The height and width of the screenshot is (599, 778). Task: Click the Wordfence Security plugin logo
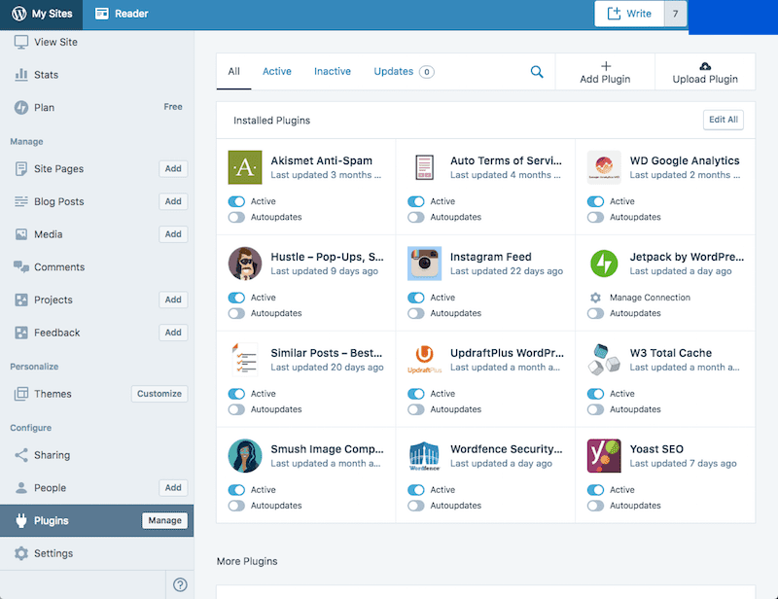424,456
